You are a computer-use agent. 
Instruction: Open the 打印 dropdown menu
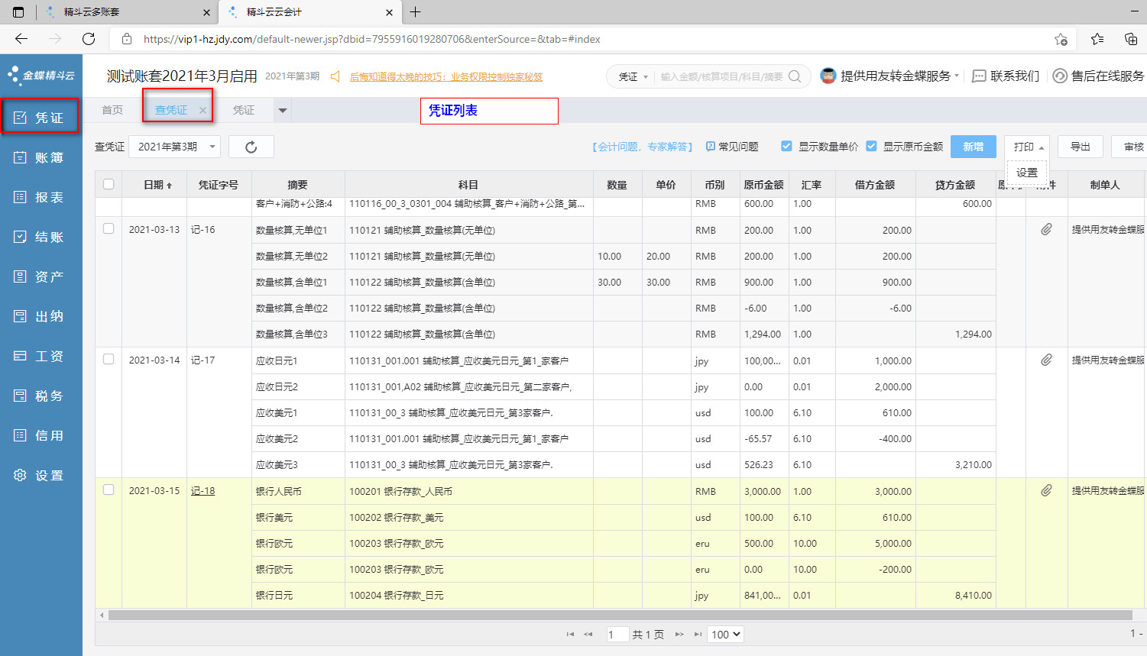(x=1027, y=147)
